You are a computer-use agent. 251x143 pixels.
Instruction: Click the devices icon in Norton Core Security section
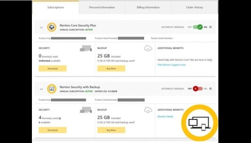click(x=86, y=48)
